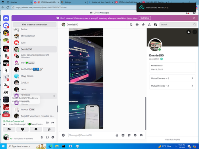
Task: Open the soundboard button
Action: (49, 129)
